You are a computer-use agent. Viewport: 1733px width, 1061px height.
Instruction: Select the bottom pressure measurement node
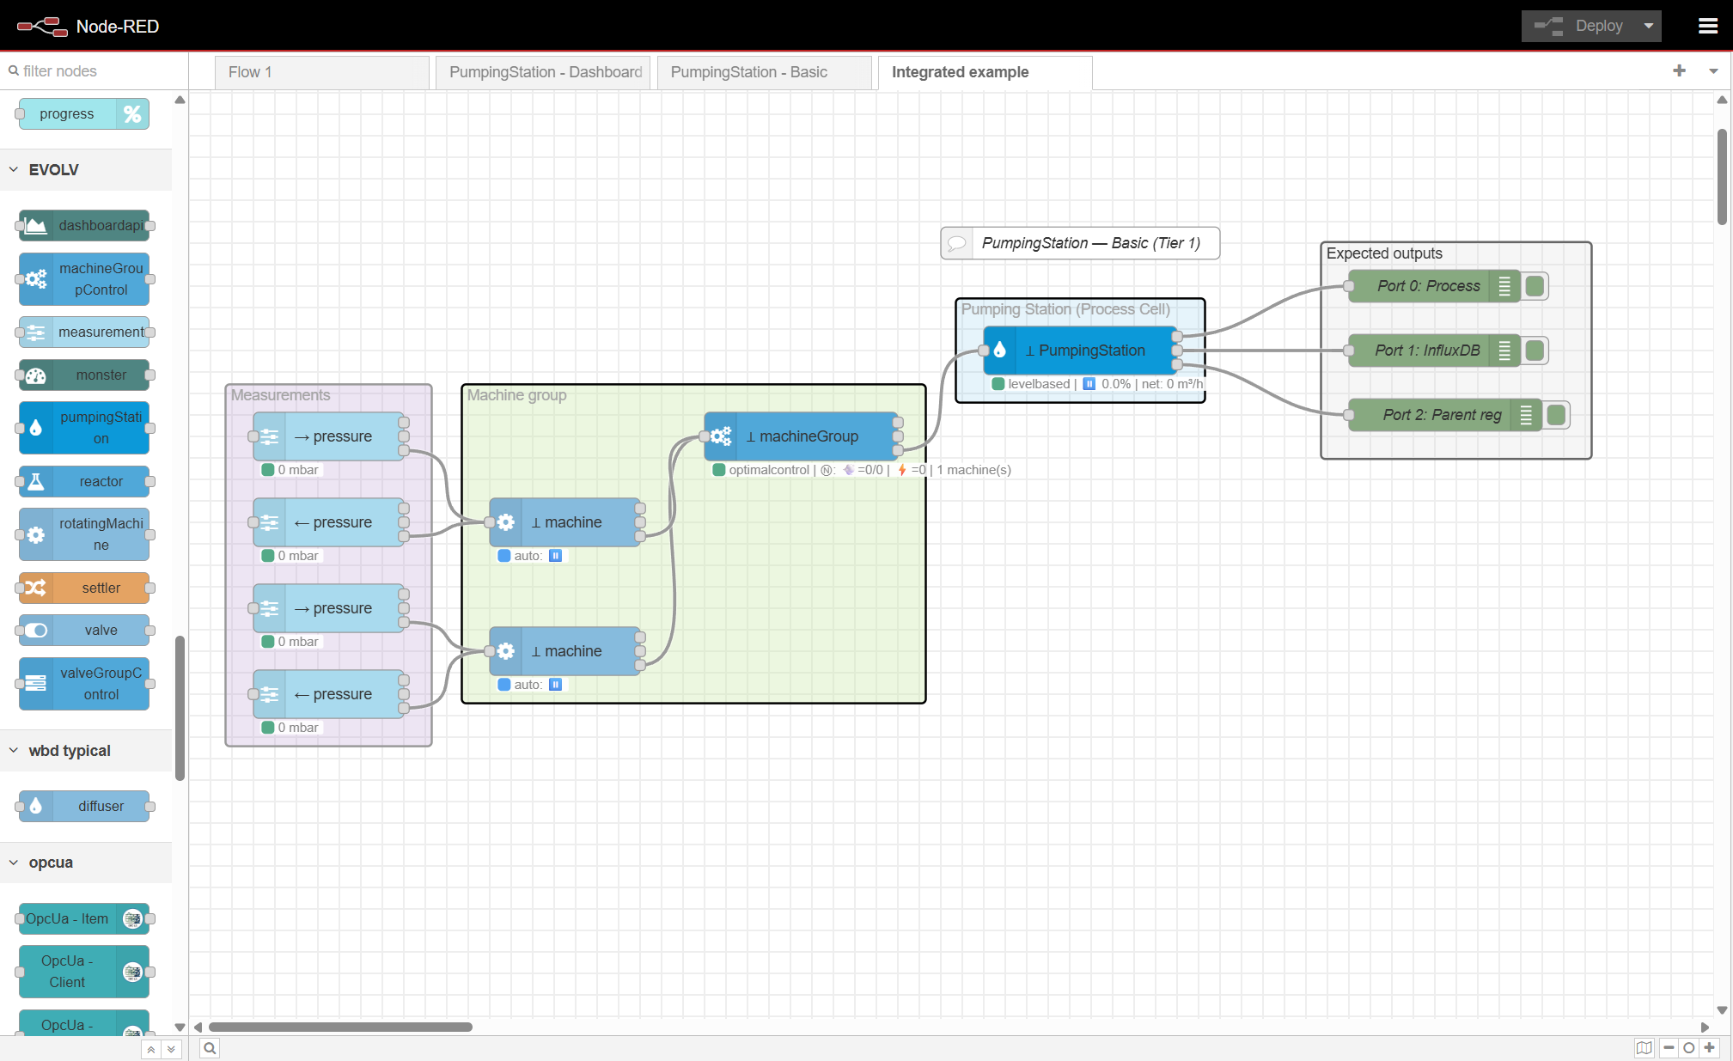[x=328, y=694]
